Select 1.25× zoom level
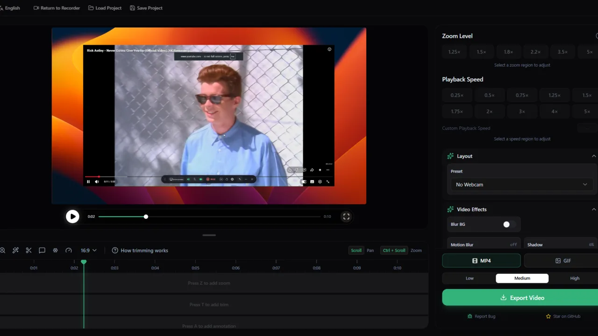Screen dimensions: 598x336 [454, 52]
